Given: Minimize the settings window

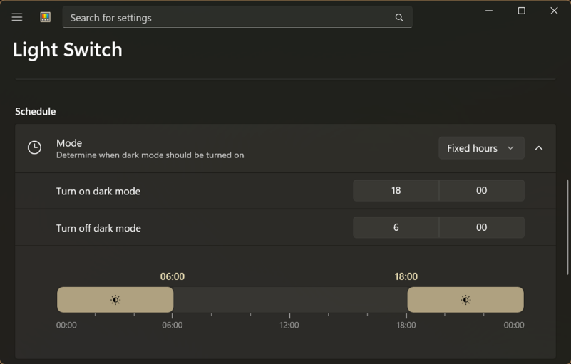Looking at the screenshot, I should (x=489, y=11).
